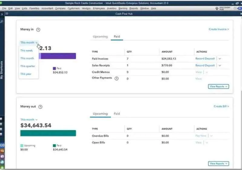Image resolution: width=242 pixels, height=170 pixels.
Task: Open the Banking menu
Action: coord(123,8)
